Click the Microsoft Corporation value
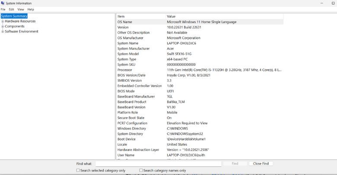The height and width of the screenshot is (175, 337). coord(184,38)
